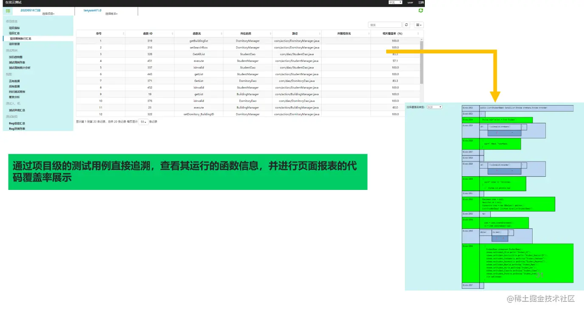Open the 选择版本 version dropdown

click(110, 14)
